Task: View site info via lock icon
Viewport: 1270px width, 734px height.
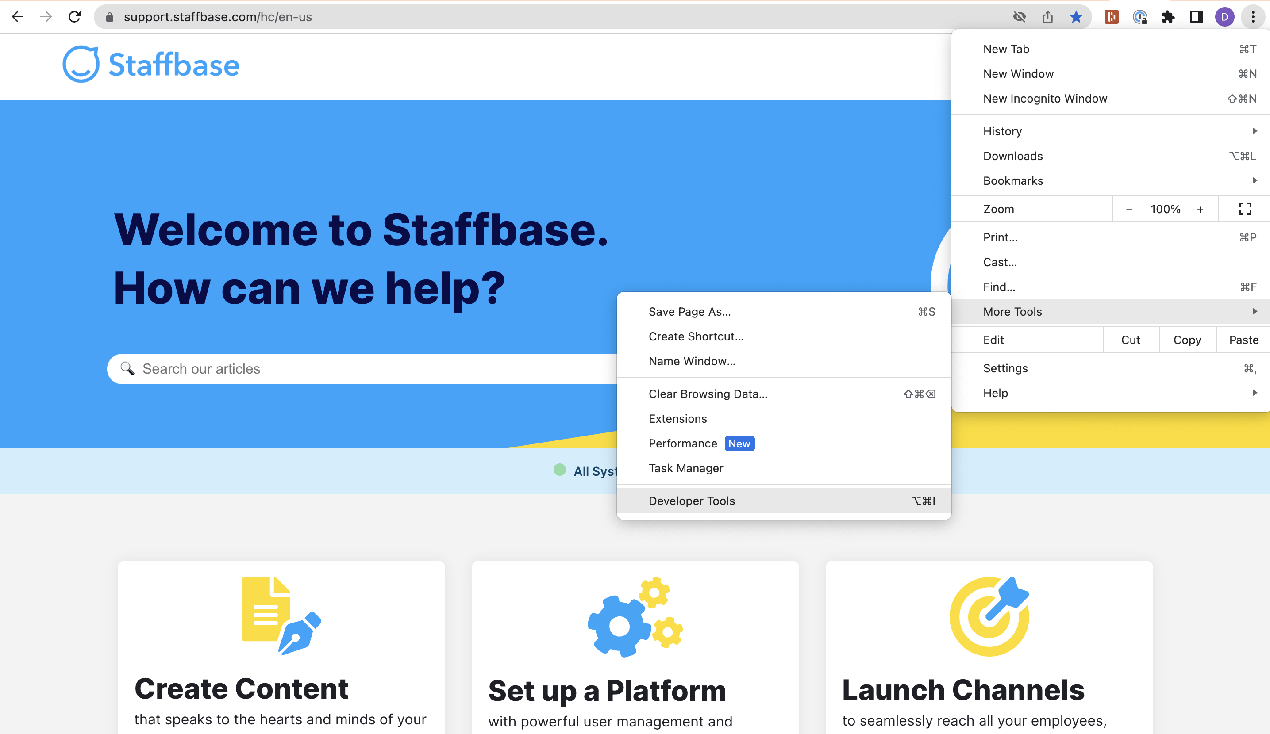Action: [109, 17]
